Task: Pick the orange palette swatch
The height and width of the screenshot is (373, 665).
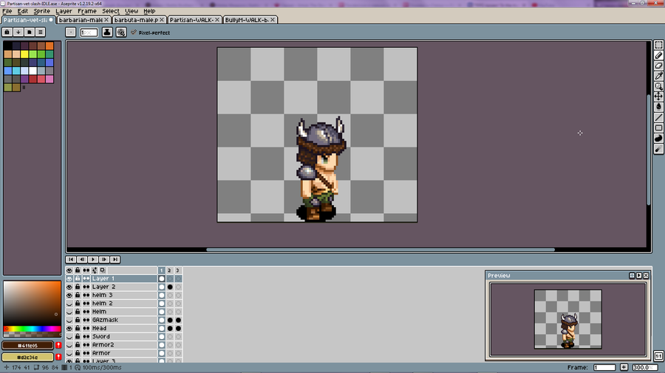Action: (x=50, y=46)
